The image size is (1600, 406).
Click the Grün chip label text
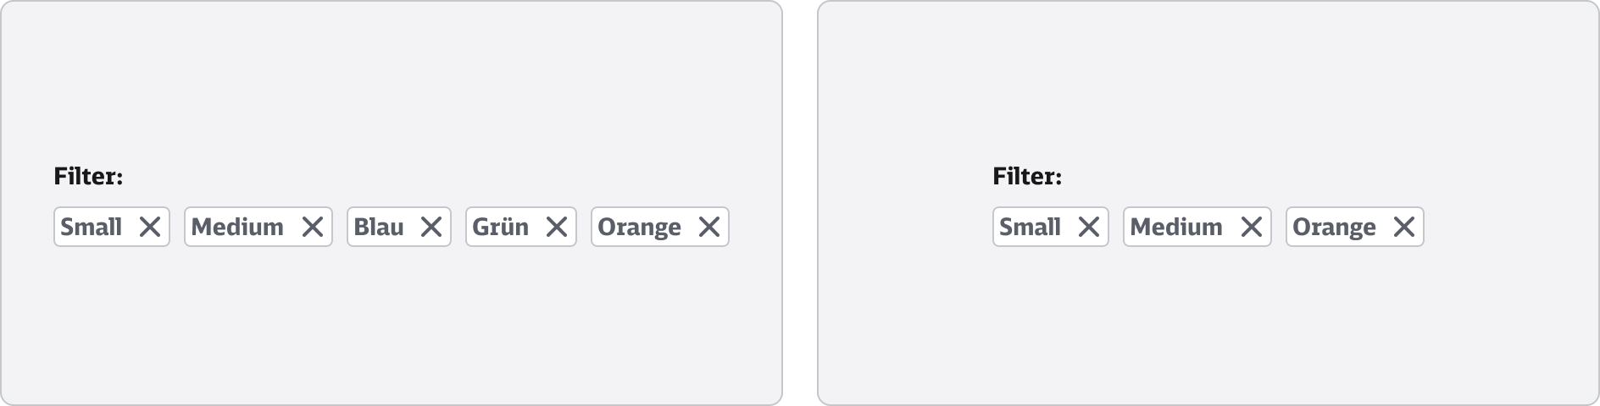(500, 227)
